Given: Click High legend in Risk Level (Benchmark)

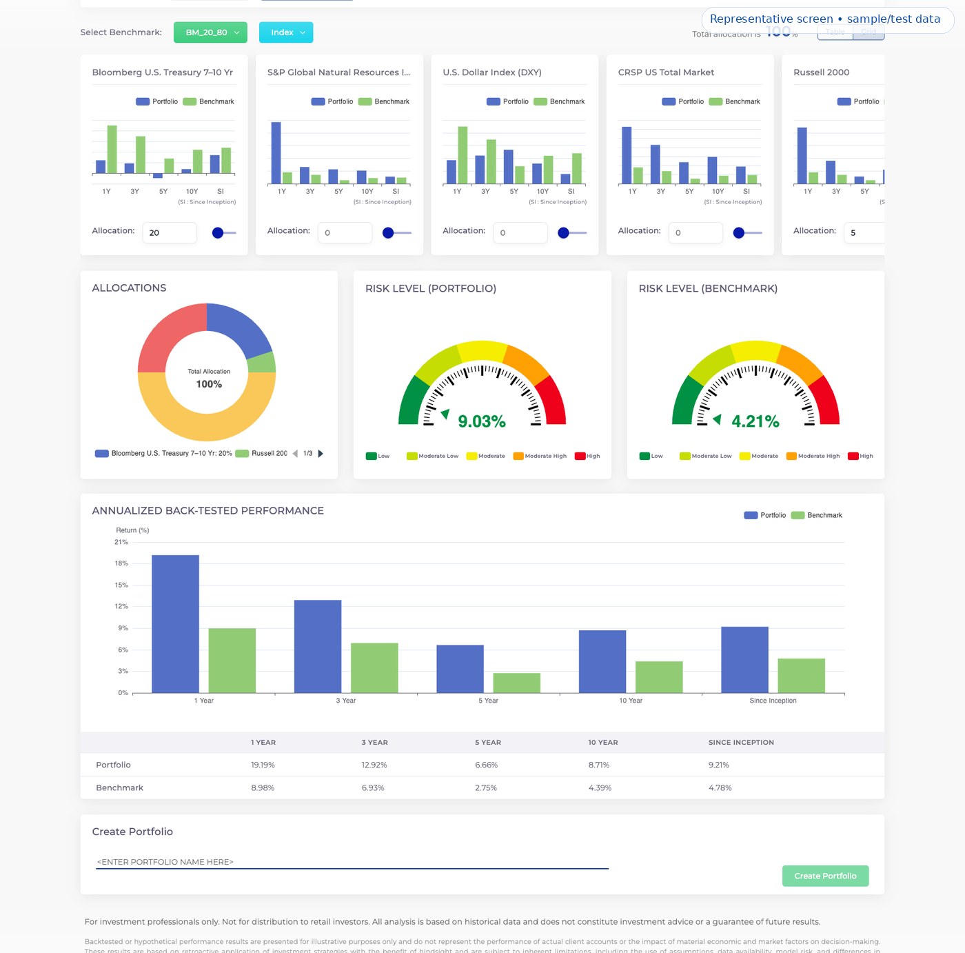Looking at the screenshot, I should (861, 456).
